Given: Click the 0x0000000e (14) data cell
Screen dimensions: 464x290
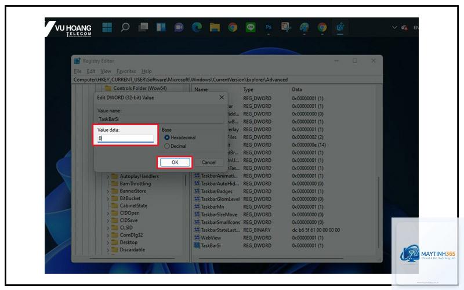Looking at the screenshot, I should pyautogui.click(x=309, y=145).
